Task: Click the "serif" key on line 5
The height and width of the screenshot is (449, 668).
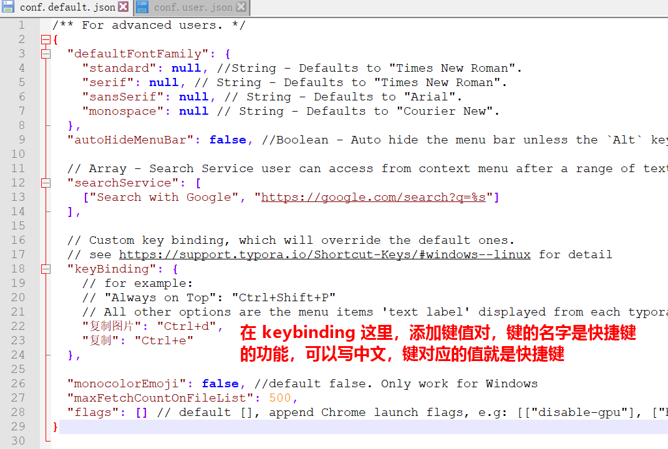Action: click(x=108, y=83)
